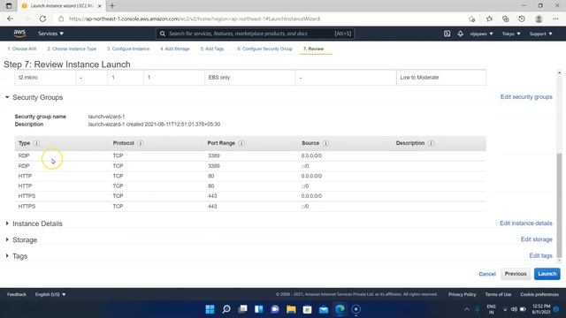Click the t2.micro instance type cell
Screen dimensions: 566x318
pyautogui.click(x=45, y=78)
